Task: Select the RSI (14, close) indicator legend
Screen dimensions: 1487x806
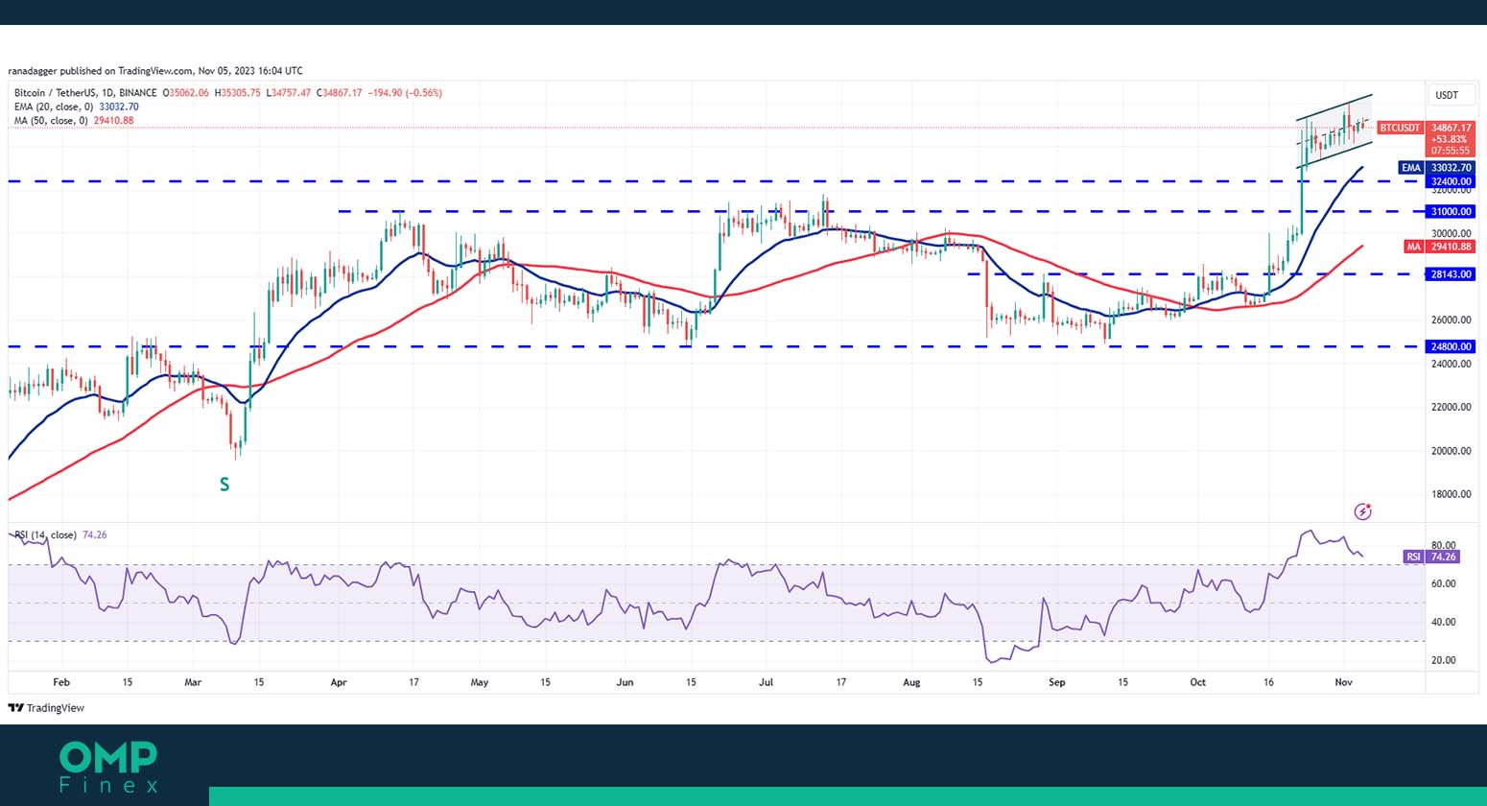Action: pos(46,534)
